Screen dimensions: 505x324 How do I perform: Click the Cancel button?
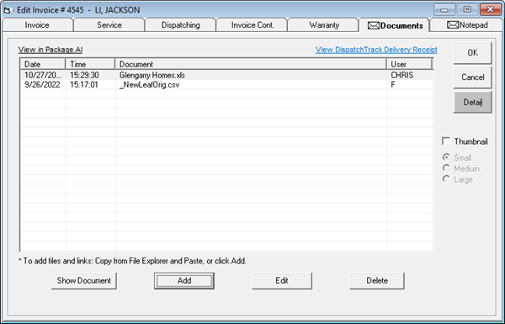[x=472, y=77]
